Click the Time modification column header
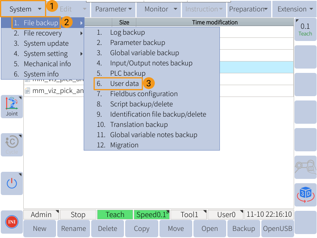This screenshot has height=238, width=317. pyautogui.click(x=215, y=22)
